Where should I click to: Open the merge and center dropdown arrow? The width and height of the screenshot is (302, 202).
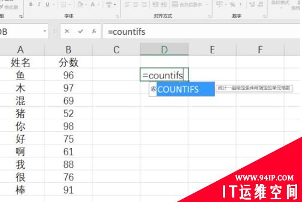(x=207, y=4)
